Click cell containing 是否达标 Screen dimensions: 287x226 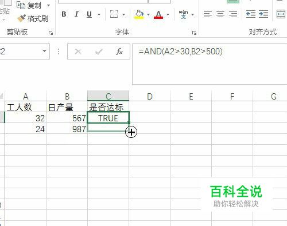(108, 106)
